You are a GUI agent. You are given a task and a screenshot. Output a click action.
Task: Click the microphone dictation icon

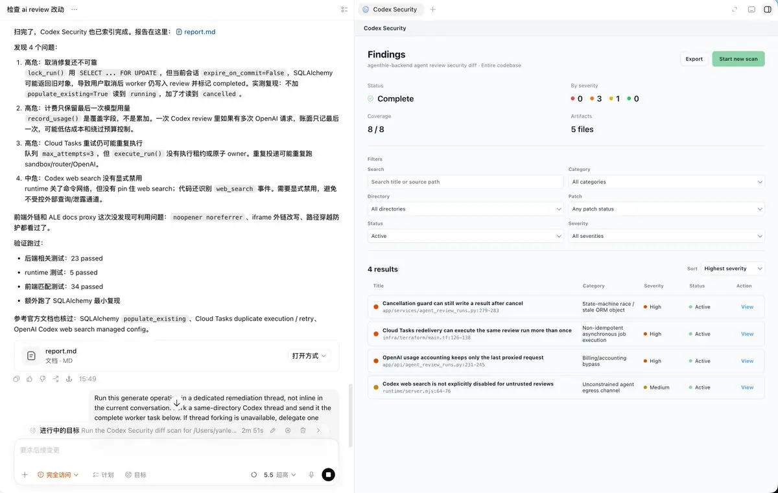[311, 475]
